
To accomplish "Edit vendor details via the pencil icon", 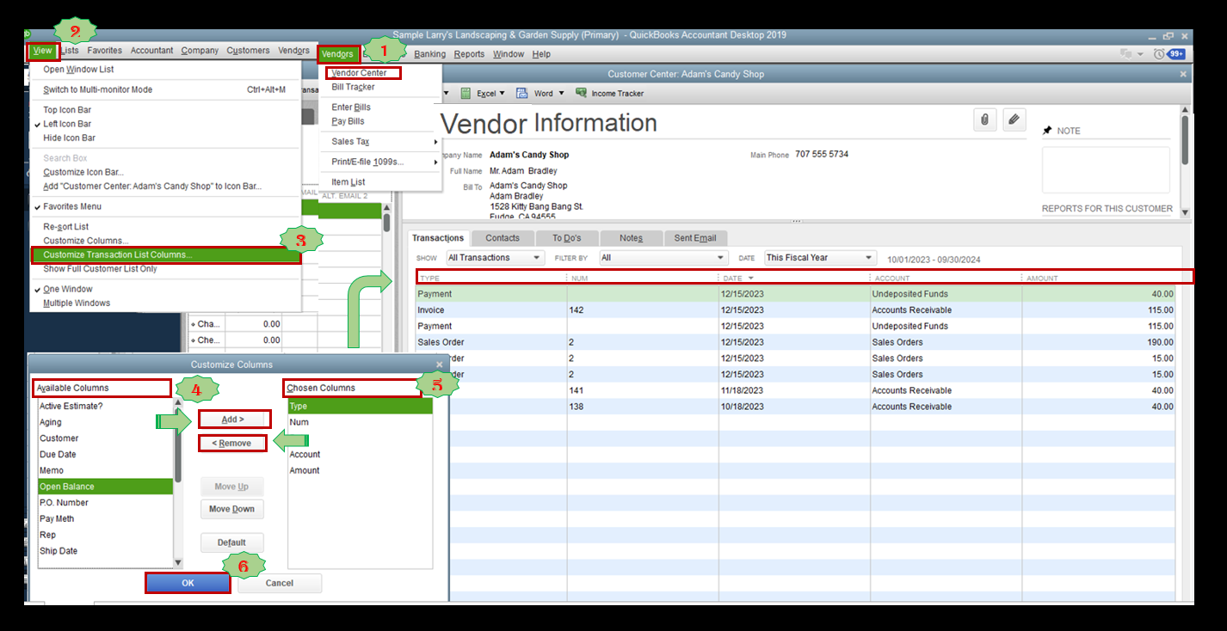I will point(1014,119).
